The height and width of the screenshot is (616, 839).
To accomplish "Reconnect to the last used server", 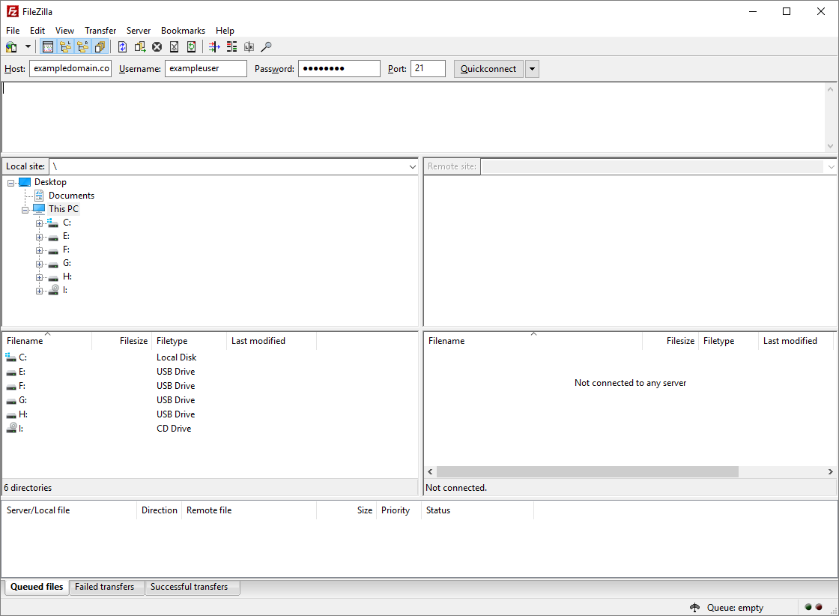I will (191, 46).
